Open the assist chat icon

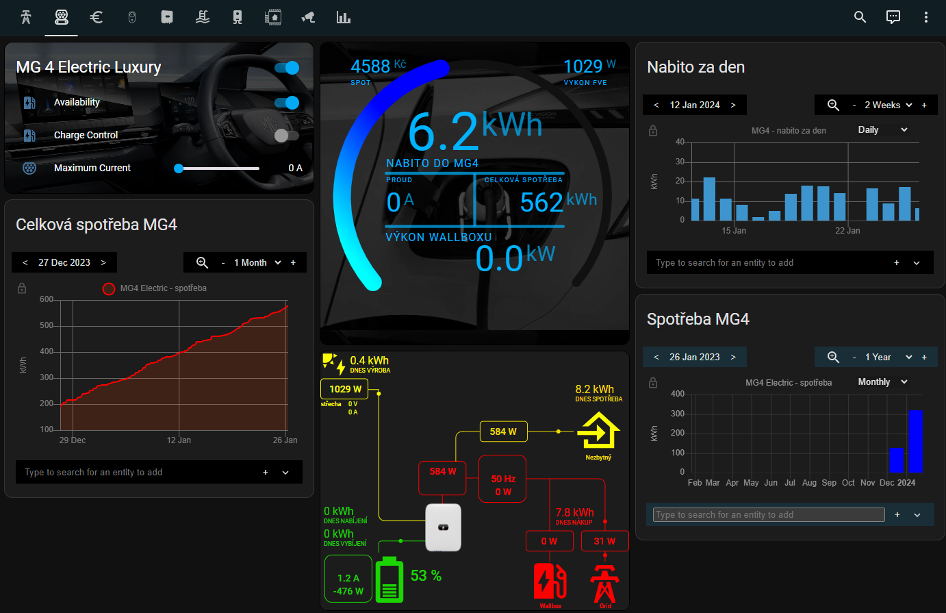pyautogui.click(x=893, y=17)
